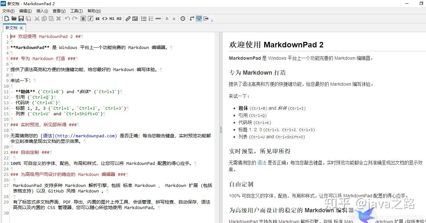Toggle the numbered list formatting
This screenshot has height=223, width=426.
[x=151, y=19]
